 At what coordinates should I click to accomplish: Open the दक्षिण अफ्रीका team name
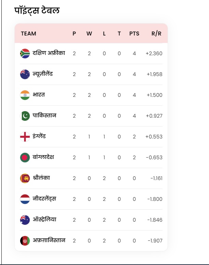[x=49, y=53]
